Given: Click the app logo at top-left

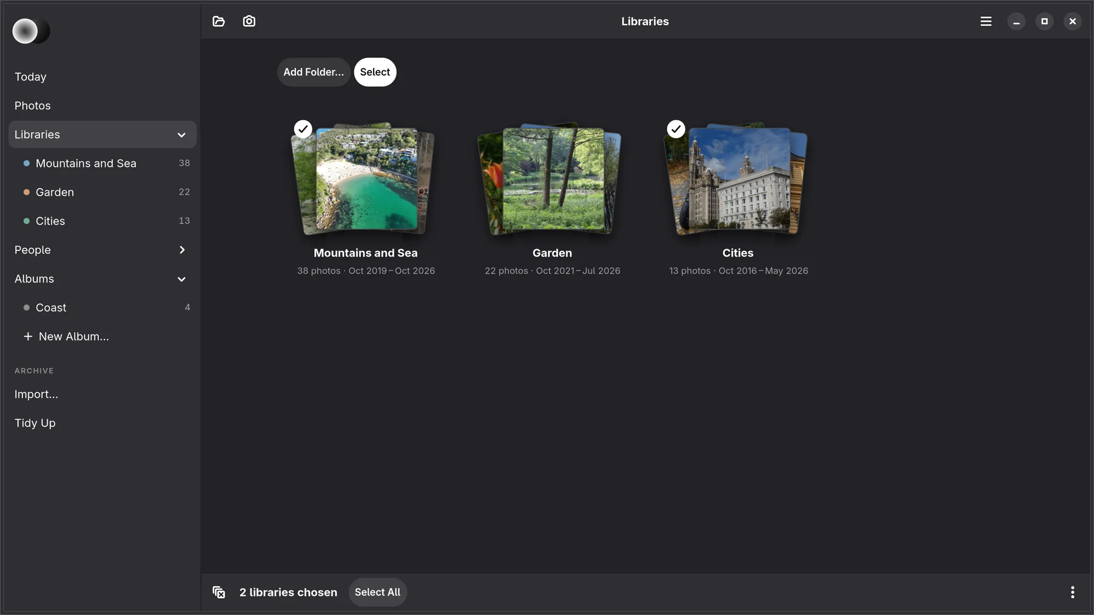Looking at the screenshot, I should pos(31,31).
